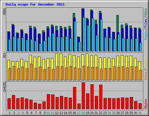Click day 1 on the x-axis
149x116 pixels.
[x=10, y=113]
